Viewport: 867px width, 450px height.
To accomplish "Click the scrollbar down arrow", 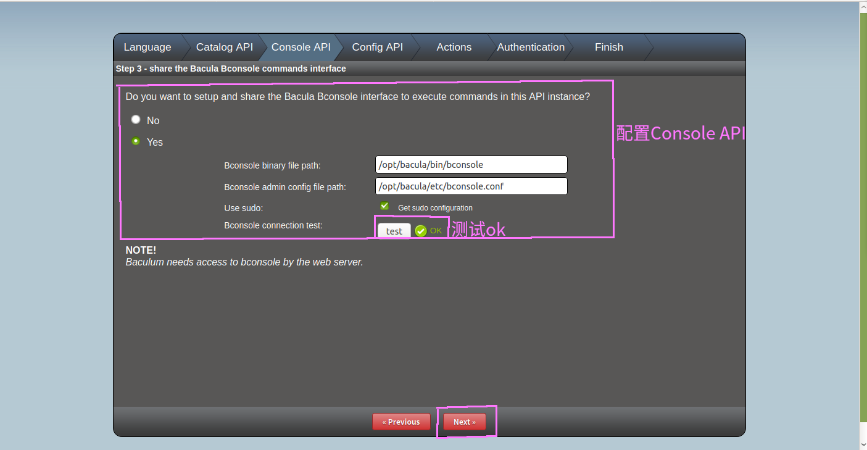I will pyautogui.click(x=863, y=444).
